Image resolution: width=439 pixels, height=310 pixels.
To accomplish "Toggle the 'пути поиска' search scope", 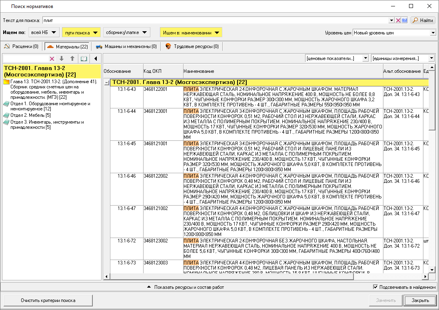I will 81,32.
